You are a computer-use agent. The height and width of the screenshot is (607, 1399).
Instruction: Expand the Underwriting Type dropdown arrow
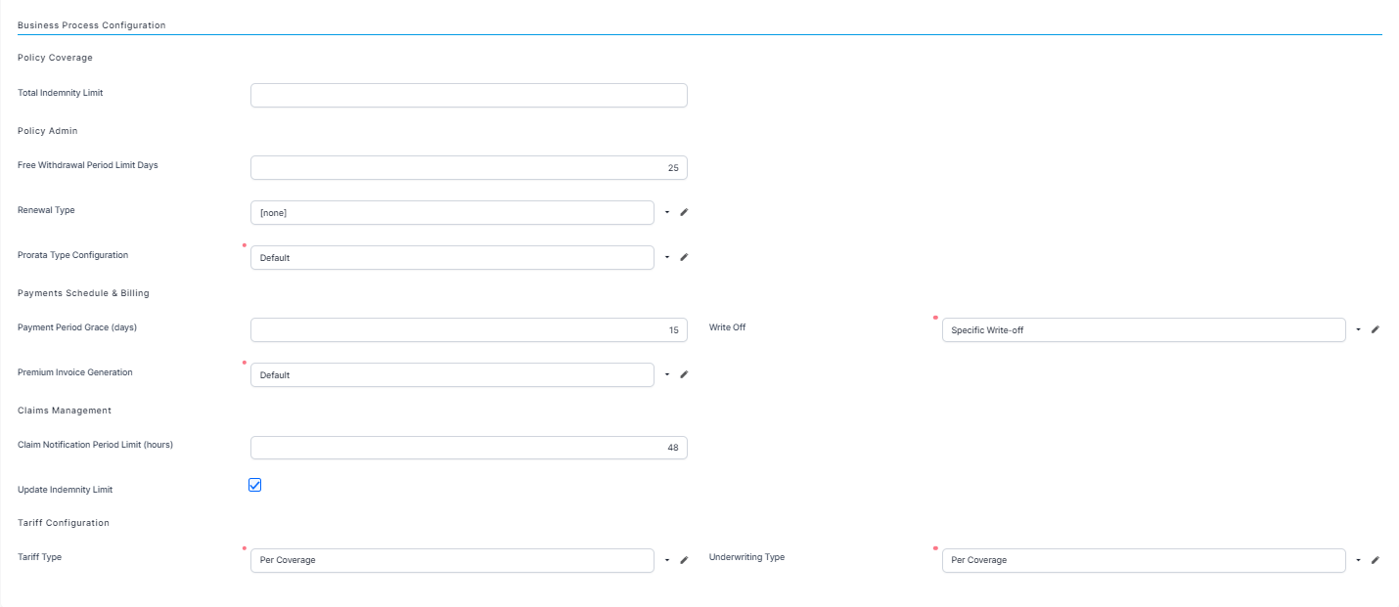coord(1358,560)
